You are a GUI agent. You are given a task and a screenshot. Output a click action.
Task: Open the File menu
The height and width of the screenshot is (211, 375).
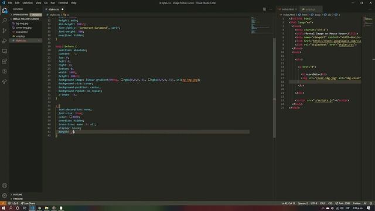click(x=10, y=3)
